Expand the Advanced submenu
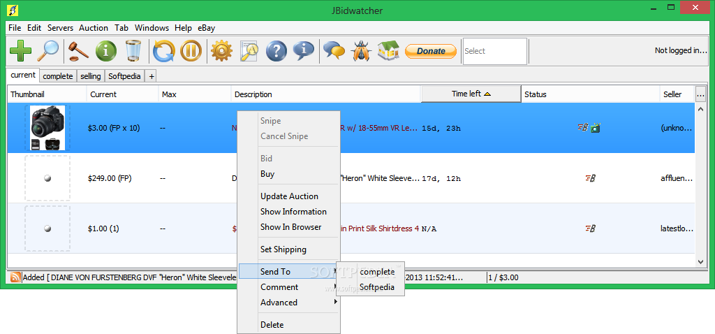715x334 pixels. click(289, 303)
